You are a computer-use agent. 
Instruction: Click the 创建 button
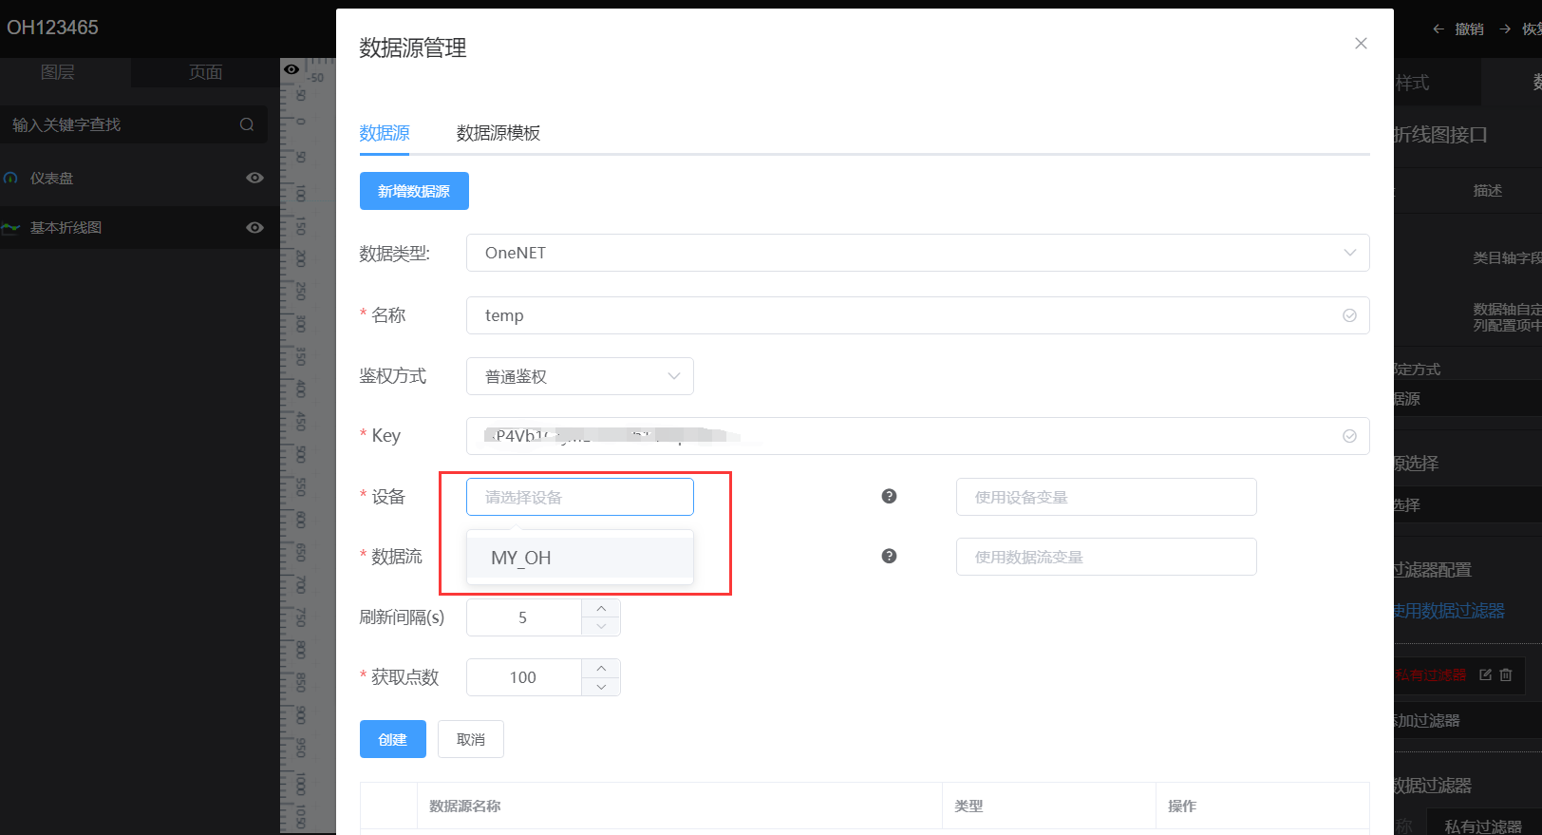pyautogui.click(x=393, y=739)
